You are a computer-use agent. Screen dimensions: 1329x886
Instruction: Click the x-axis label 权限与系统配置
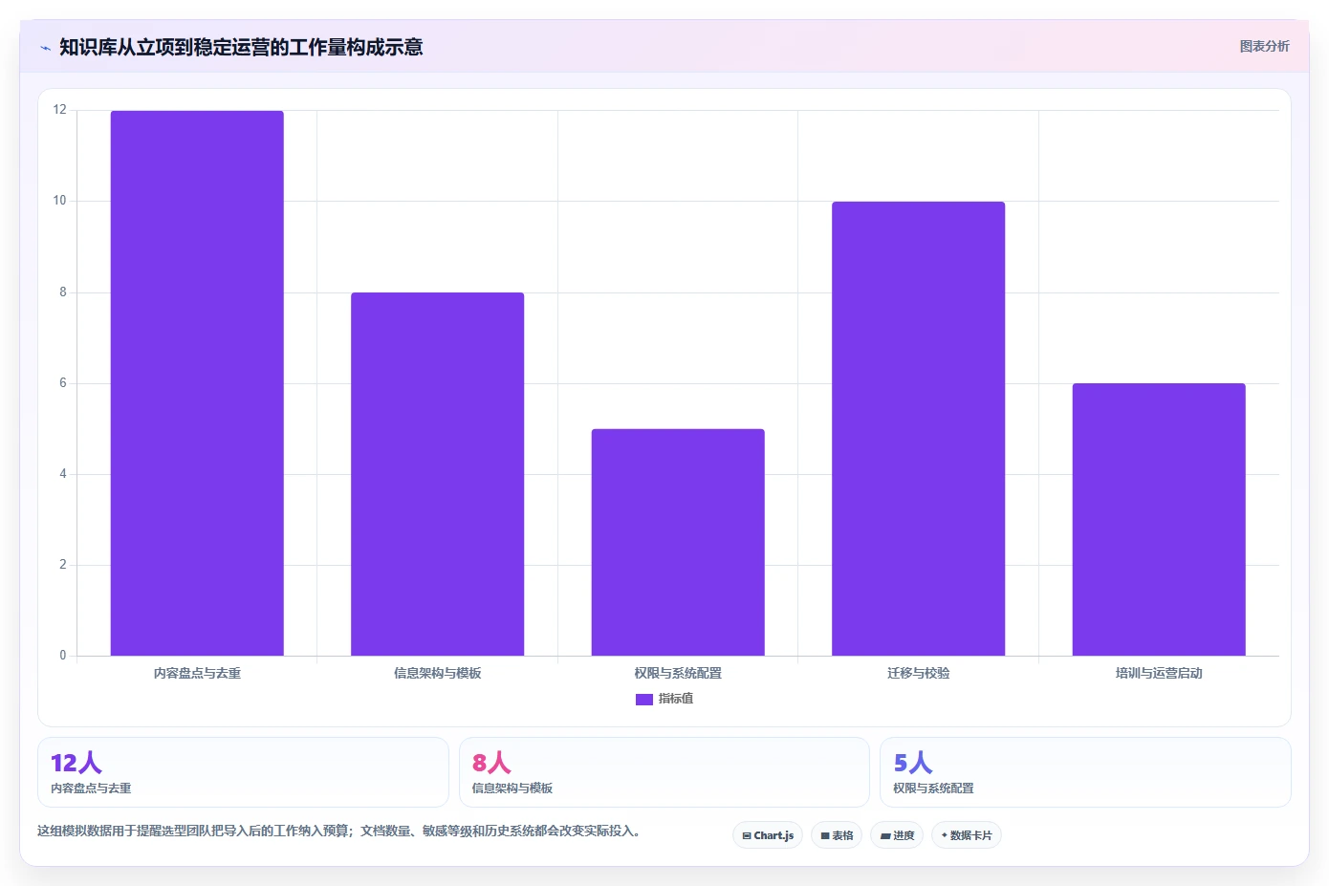pos(678,673)
